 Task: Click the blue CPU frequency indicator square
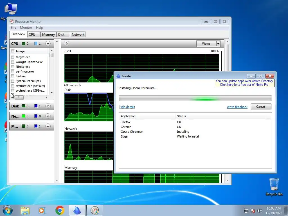click(36, 44)
